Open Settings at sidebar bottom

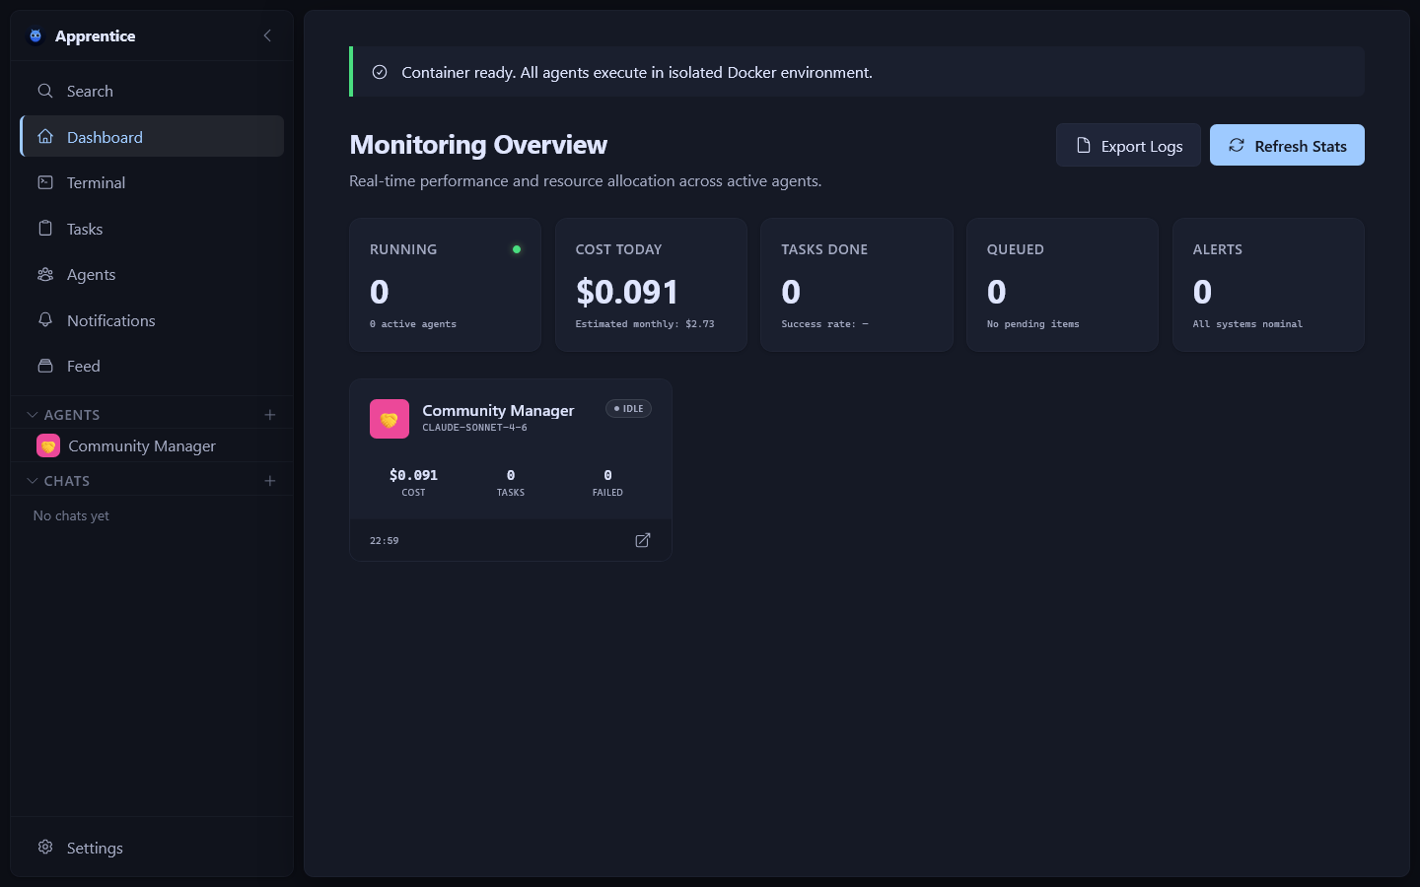click(152, 848)
